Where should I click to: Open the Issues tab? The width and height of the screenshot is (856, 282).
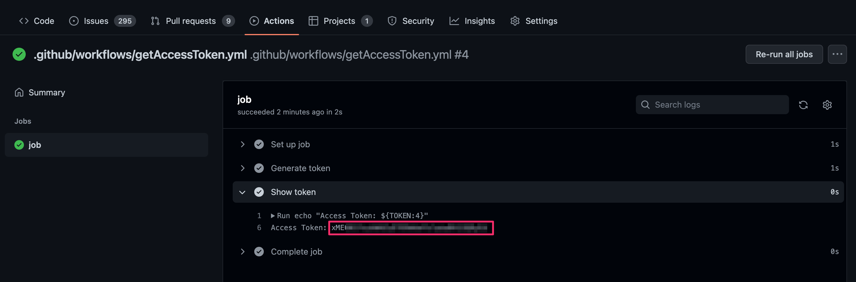[x=102, y=21]
